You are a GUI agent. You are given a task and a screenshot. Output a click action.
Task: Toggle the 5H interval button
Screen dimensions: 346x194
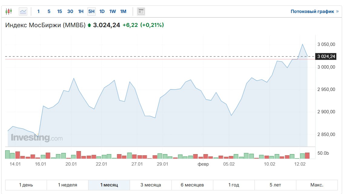(91, 11)
